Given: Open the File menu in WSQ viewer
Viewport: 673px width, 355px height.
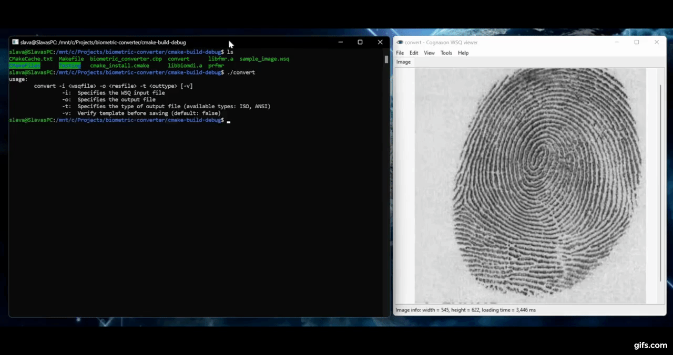Looking at the screenshot, I should [x=400, y=53].
